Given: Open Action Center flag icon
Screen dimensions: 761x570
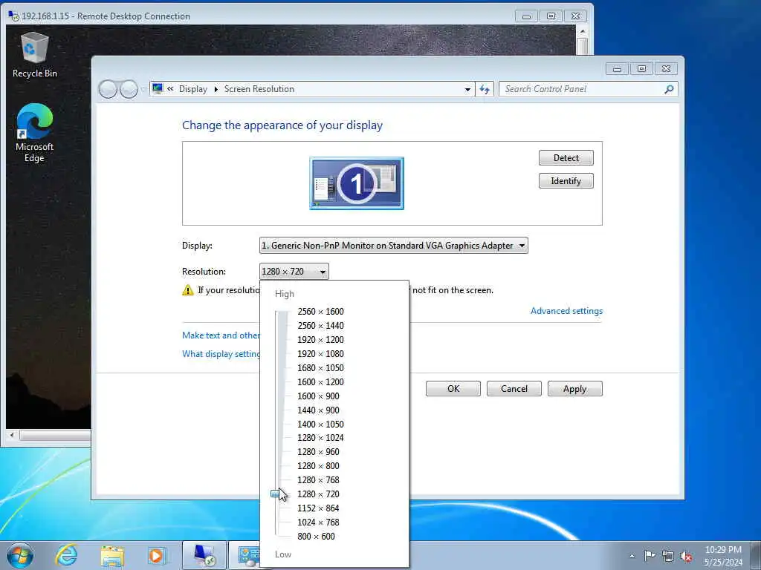Looking at the screenshot, I should (x=650, y=556).
